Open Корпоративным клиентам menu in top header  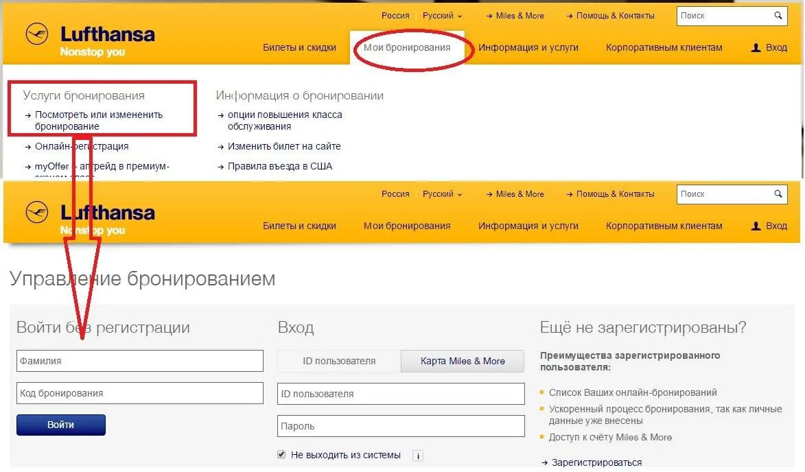pos(664,48)
